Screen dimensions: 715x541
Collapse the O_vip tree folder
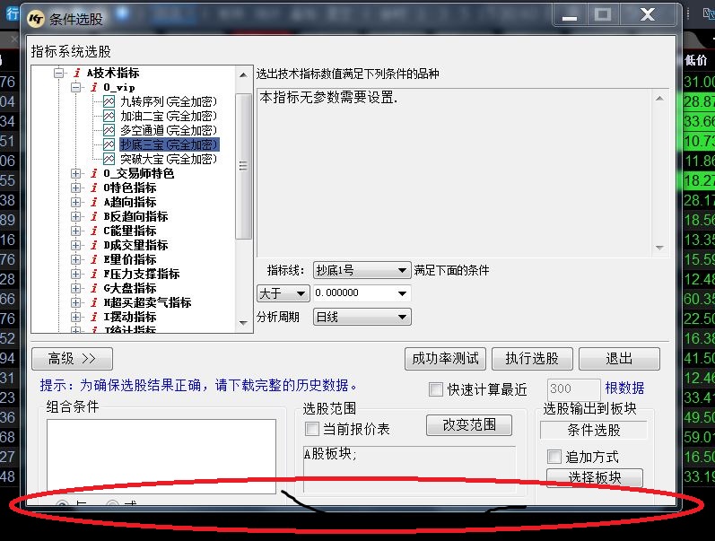[x=76, y=87]
